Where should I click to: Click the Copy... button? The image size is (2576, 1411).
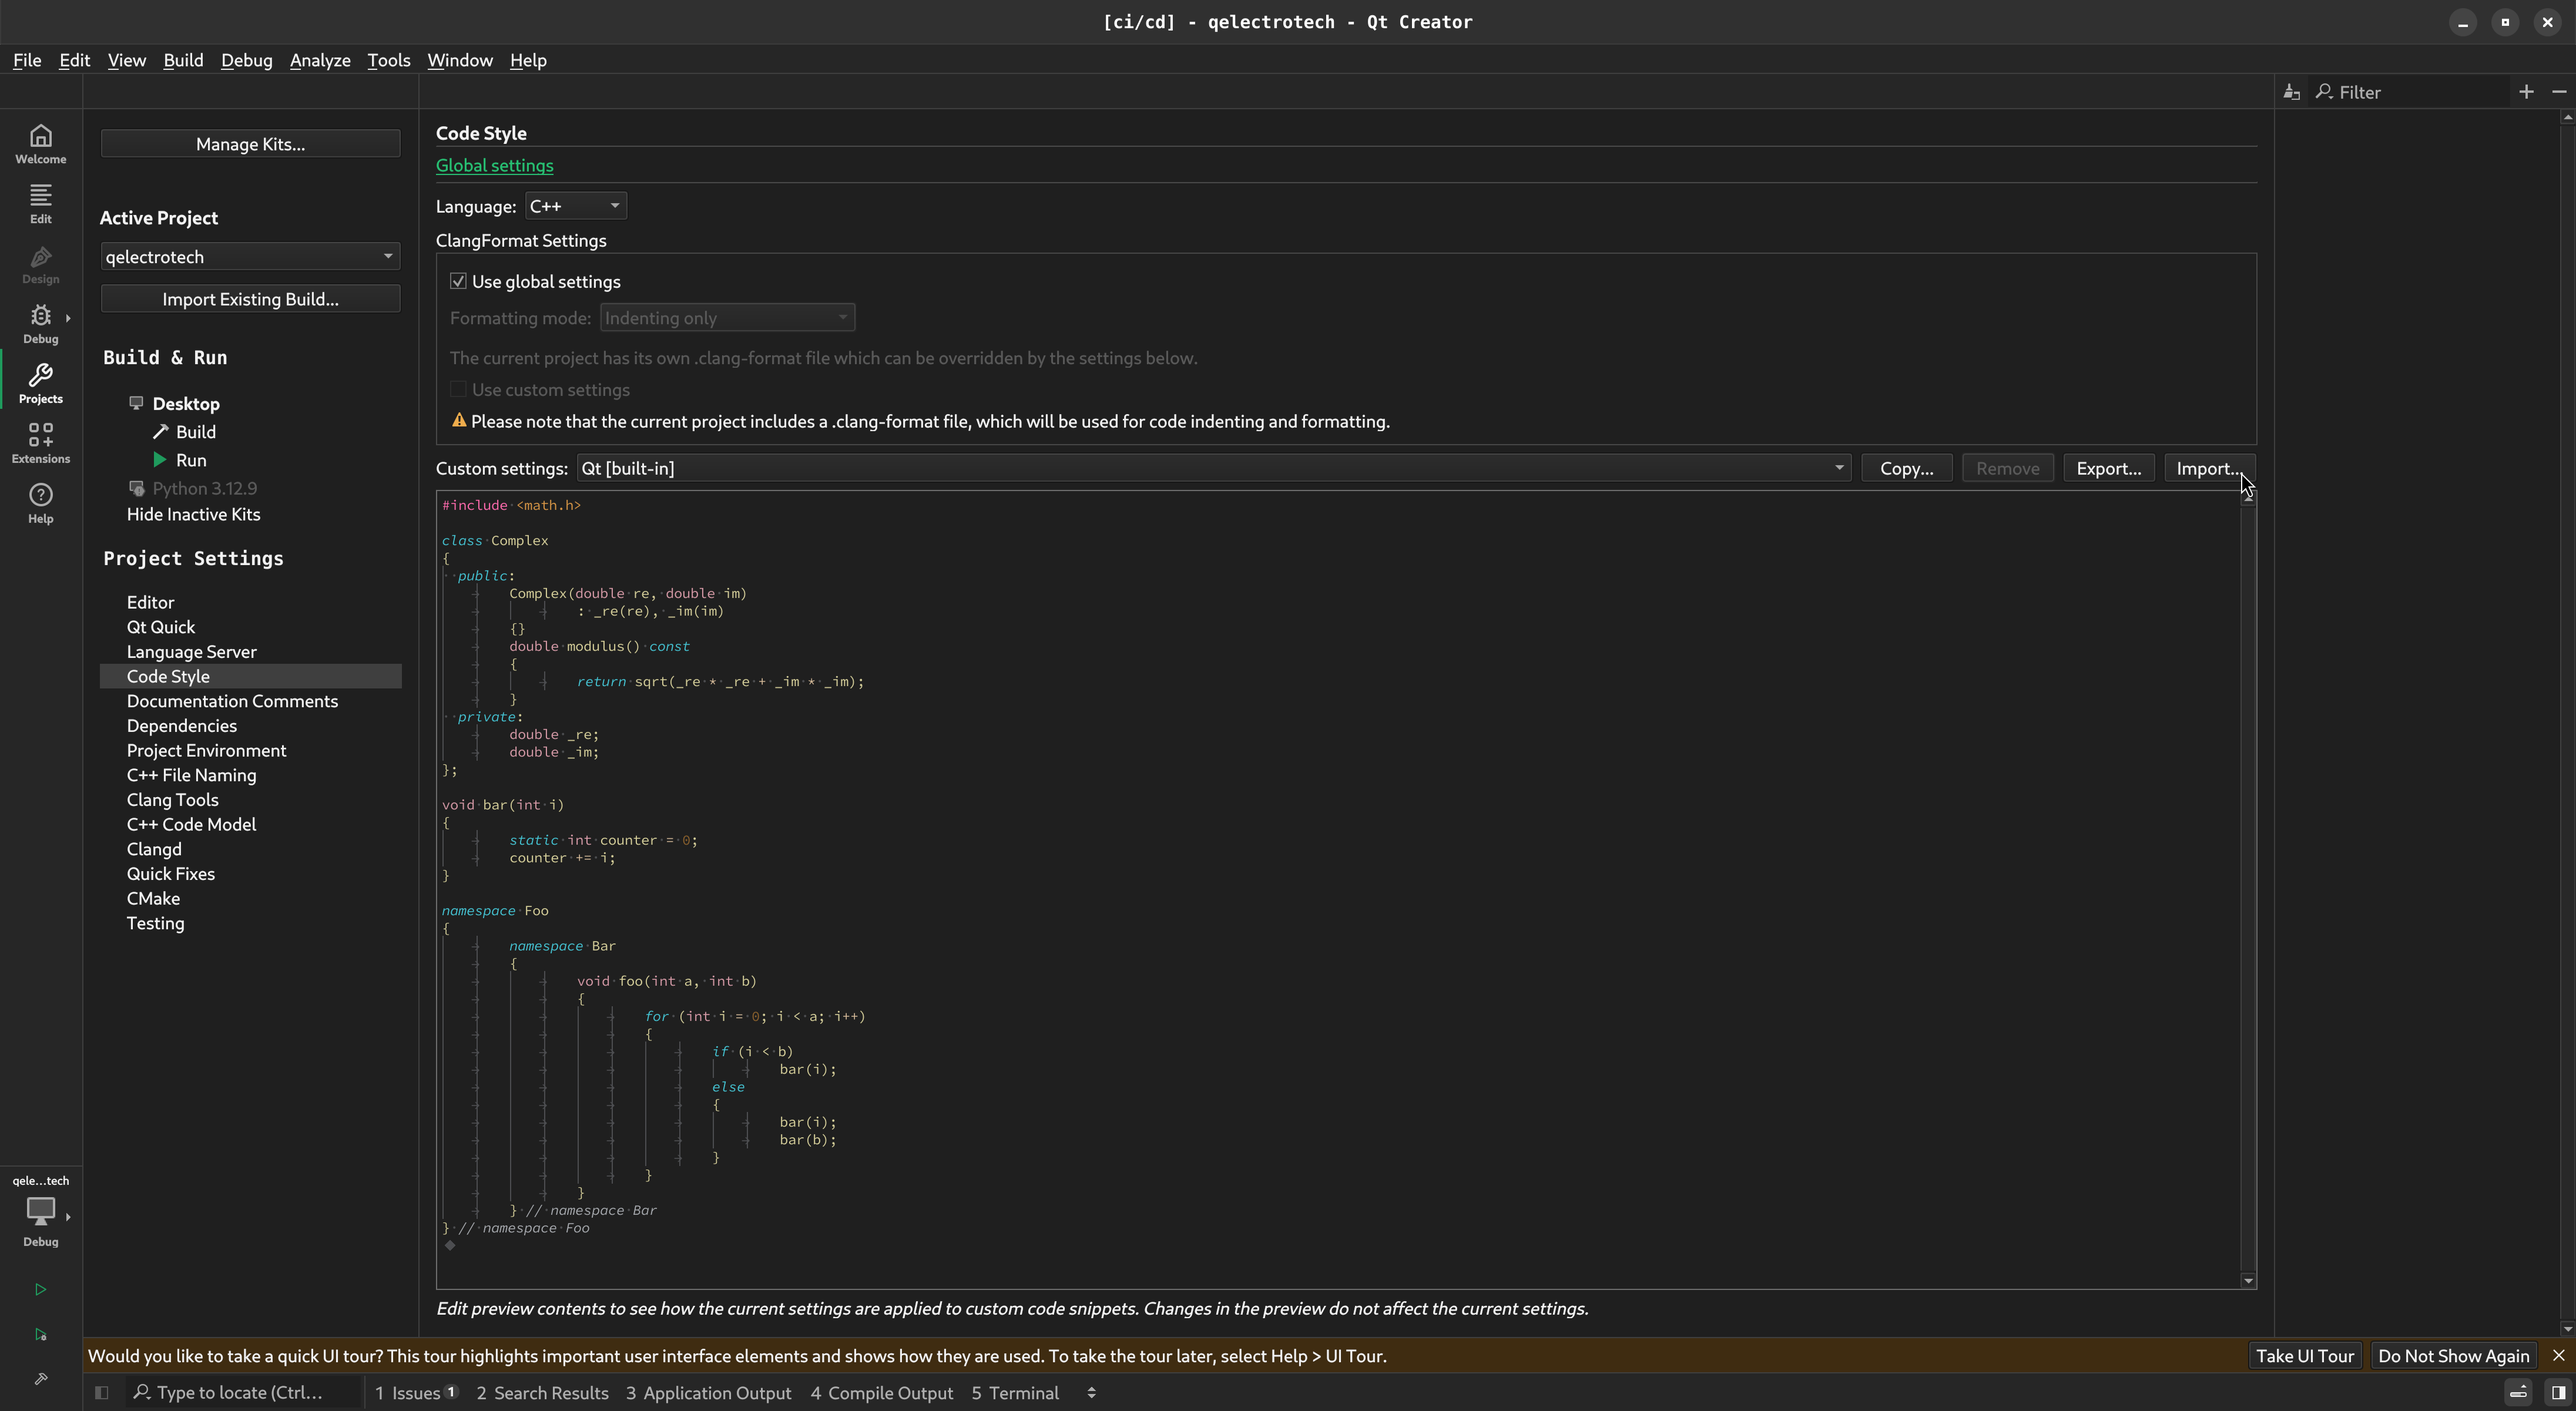[1906, 469]
